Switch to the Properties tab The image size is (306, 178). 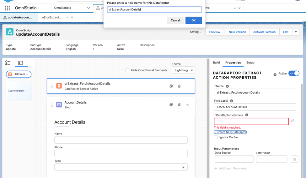coord(233,63)
